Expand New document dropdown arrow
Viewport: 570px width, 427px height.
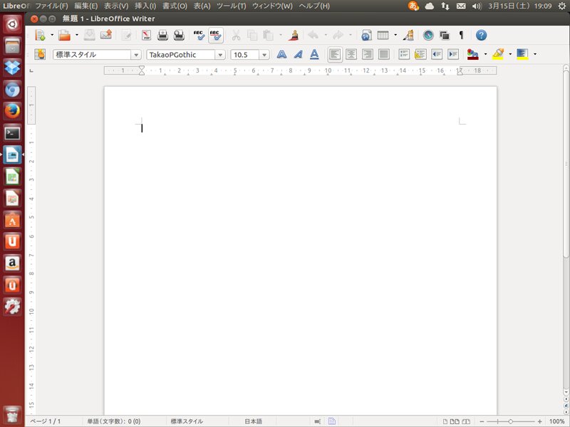[x=51, y=35]
